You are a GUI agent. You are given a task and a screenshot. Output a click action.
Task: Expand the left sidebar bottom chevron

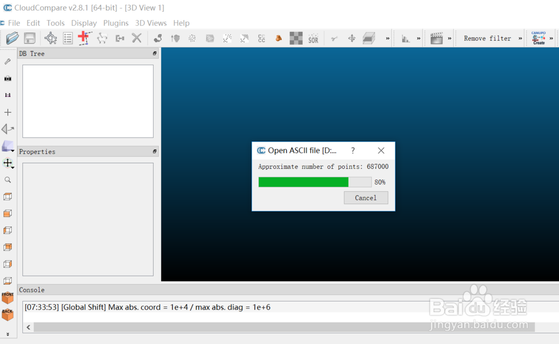7,334
